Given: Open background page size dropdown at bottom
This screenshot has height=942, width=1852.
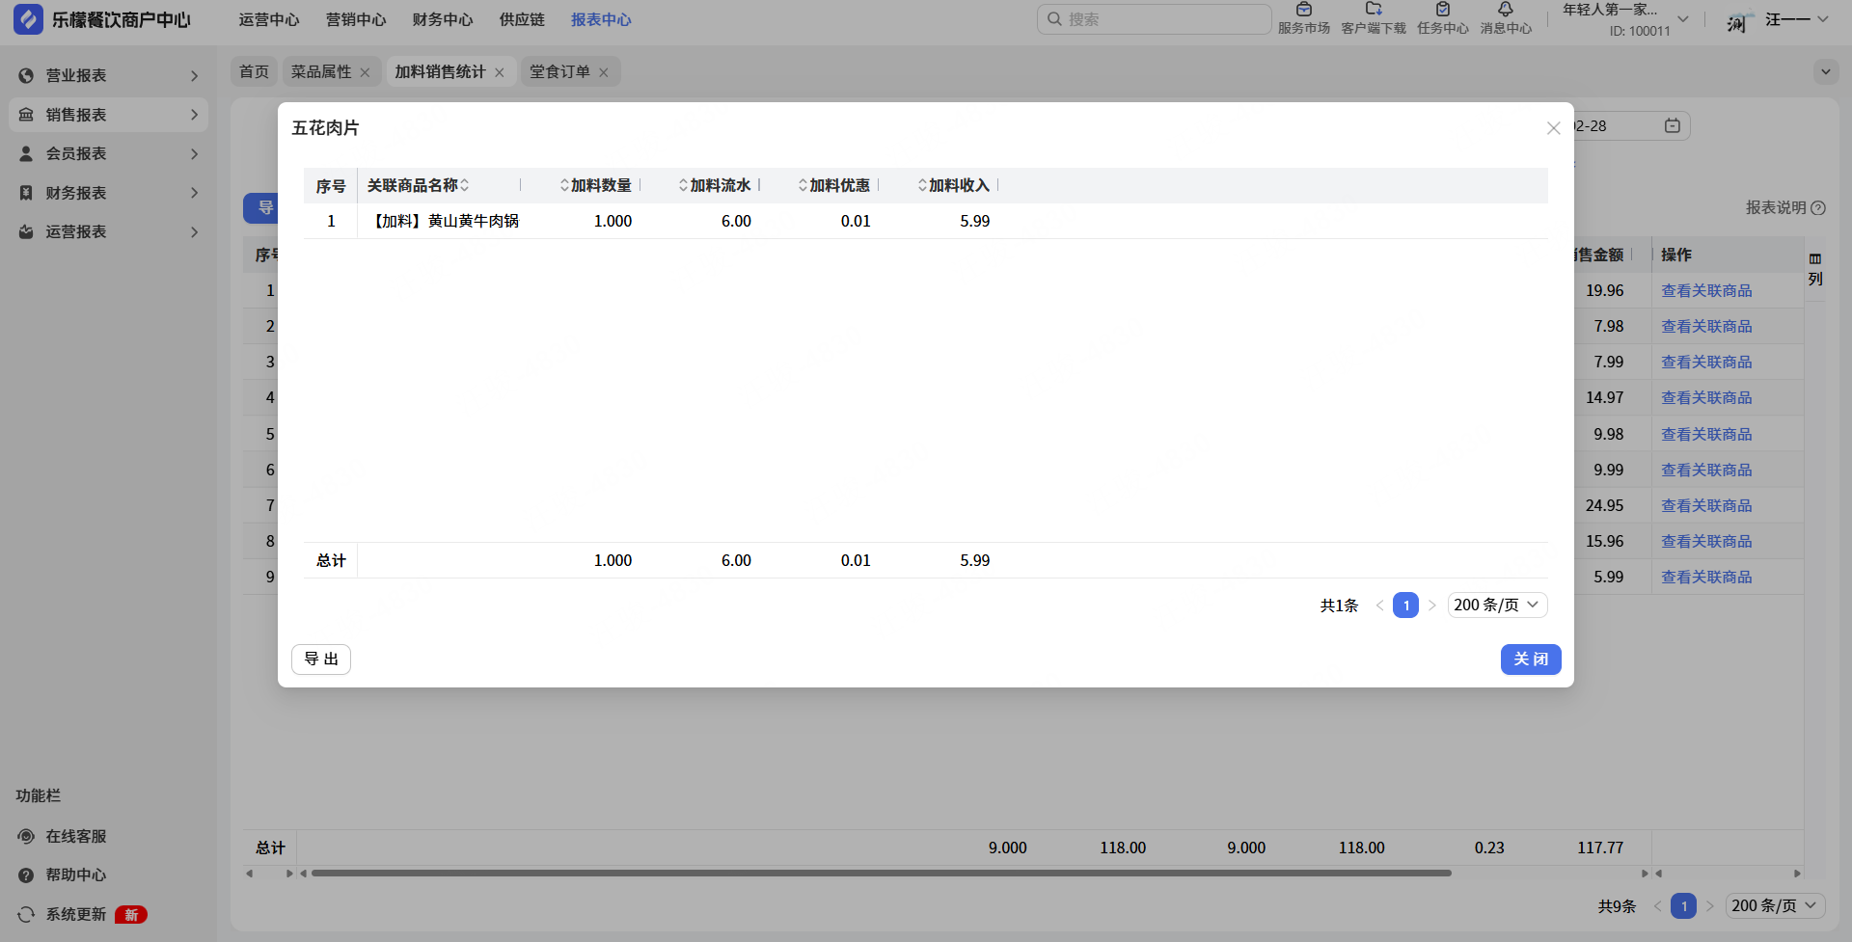Looking at the screenshot, I should pyautogui.click(x=1775, y=905).
